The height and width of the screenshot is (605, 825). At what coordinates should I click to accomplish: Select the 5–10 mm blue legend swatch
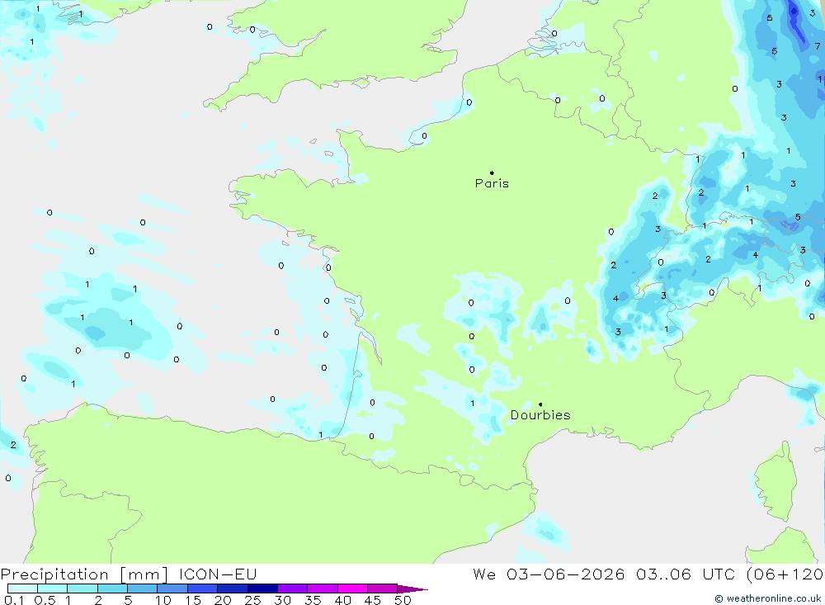[x=143, y=588]
